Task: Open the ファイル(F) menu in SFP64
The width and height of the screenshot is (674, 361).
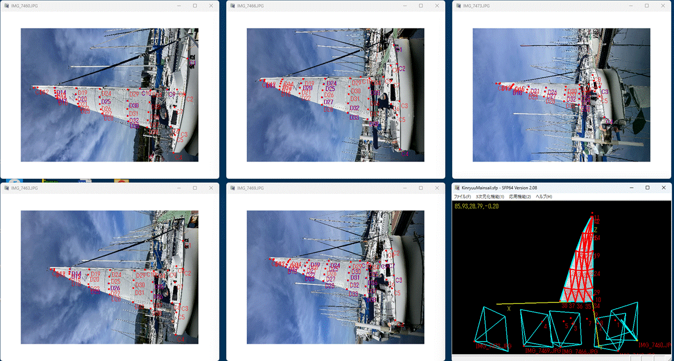Action: coord(462,197)
